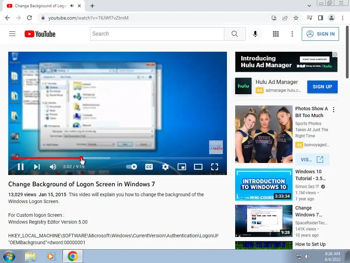Screen dimensions: 350x263
Task: Expand the tab search chevron
Action: (x=309, y=6)
